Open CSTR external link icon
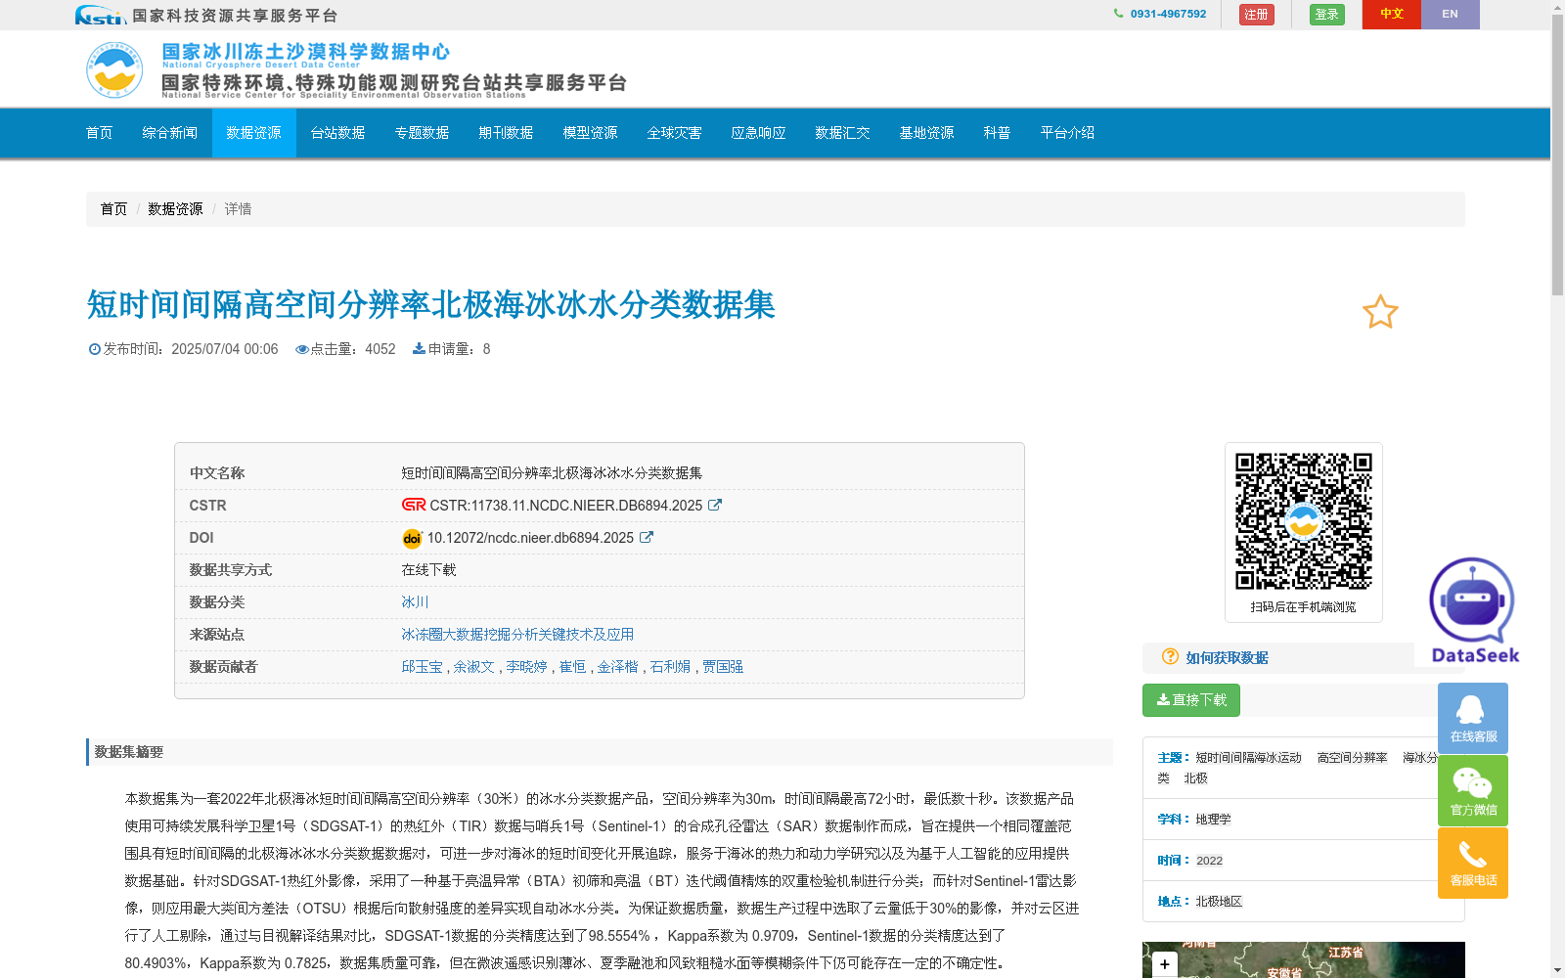1565x978 pixels. coord(715,506)
